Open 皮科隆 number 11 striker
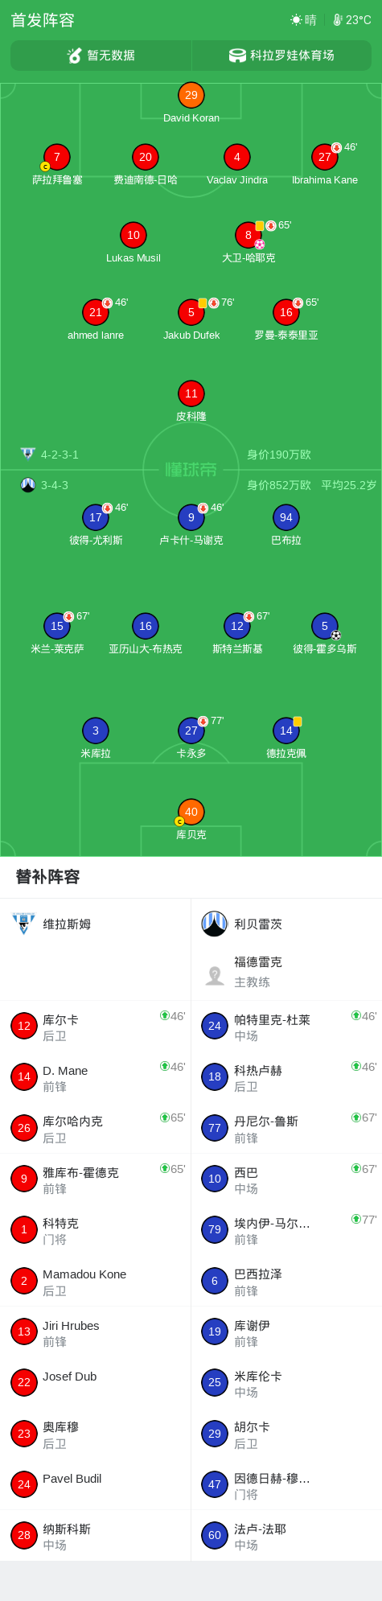This screenshot has width=382, height=1601. (191, 393)
